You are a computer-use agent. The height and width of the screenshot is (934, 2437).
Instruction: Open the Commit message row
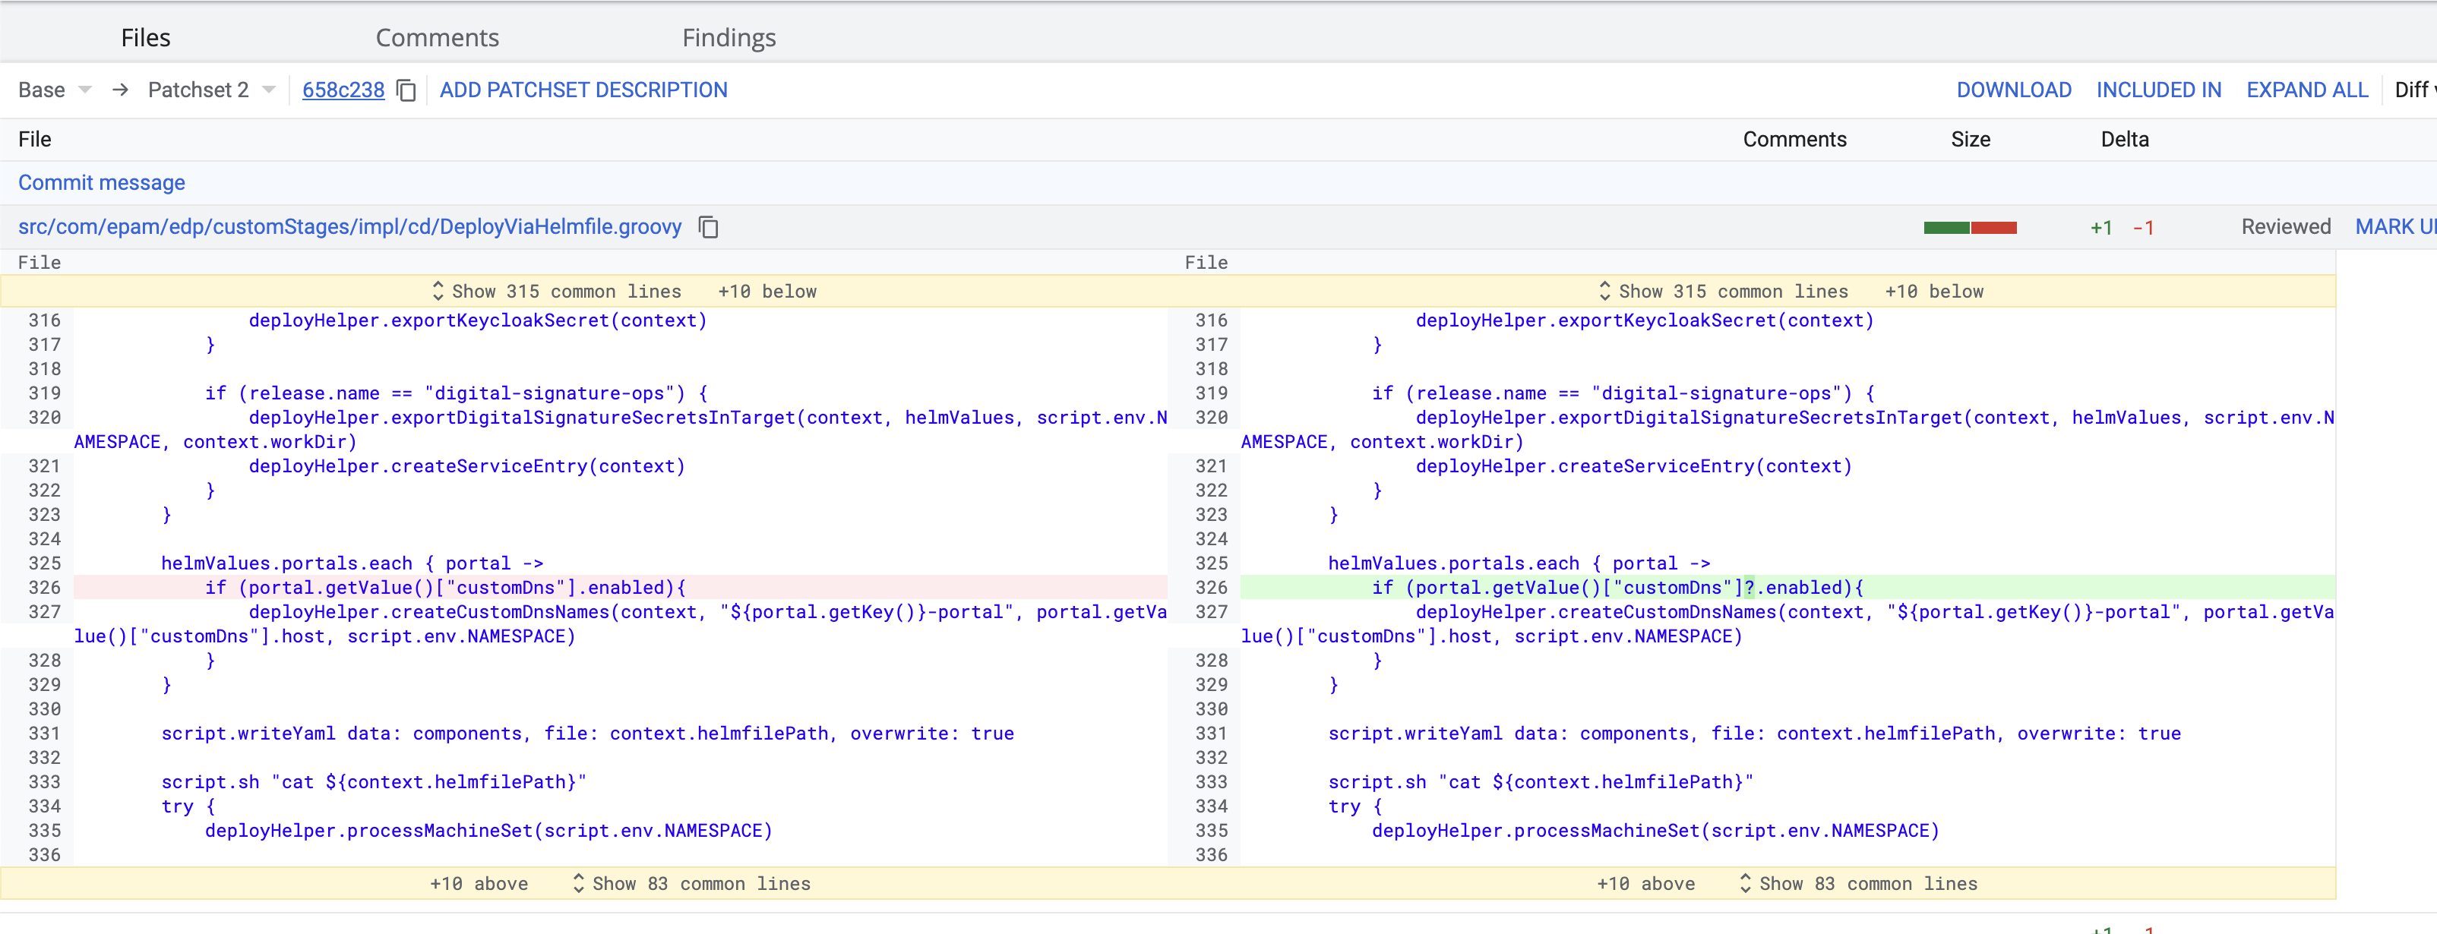click(101, 184)
